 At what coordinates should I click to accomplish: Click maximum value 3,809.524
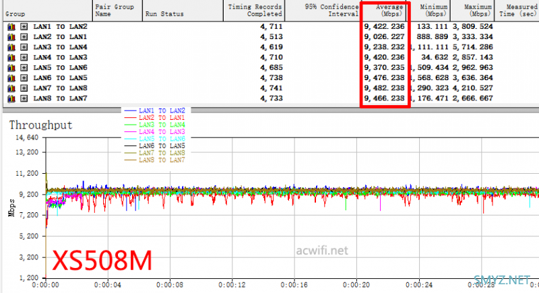pos(473,27)
